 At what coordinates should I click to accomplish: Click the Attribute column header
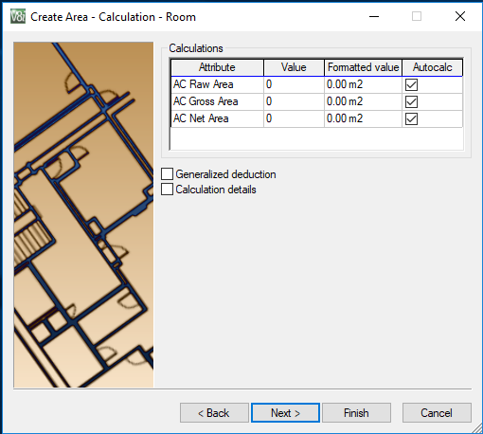pyautogui.click(x=217, y=67)
